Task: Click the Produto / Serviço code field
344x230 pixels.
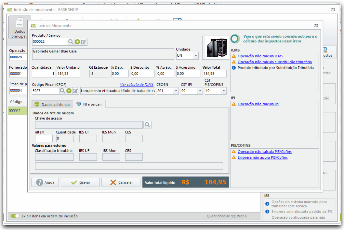Action: pos(50,42)
